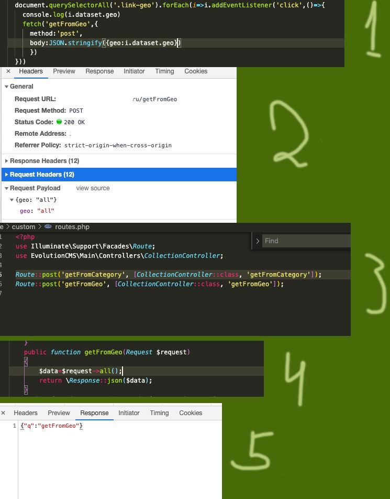This screenshot has height=499, width=390.
Task: Expand Request Headers (12) section
Action: (6, 175)
